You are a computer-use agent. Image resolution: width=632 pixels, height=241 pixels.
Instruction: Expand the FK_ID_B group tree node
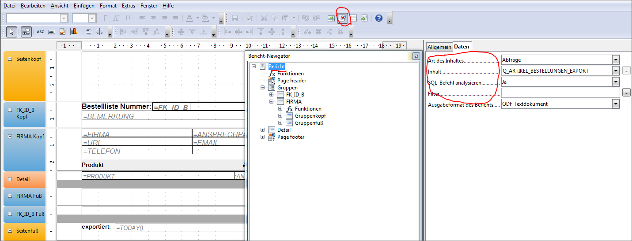[x=271, y=95]
